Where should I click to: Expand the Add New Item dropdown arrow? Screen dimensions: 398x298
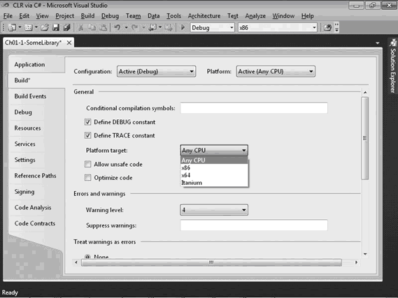click(36, 27)
